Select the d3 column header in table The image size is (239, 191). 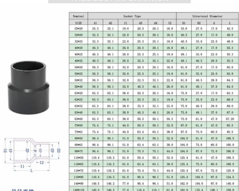click(141, 23)
